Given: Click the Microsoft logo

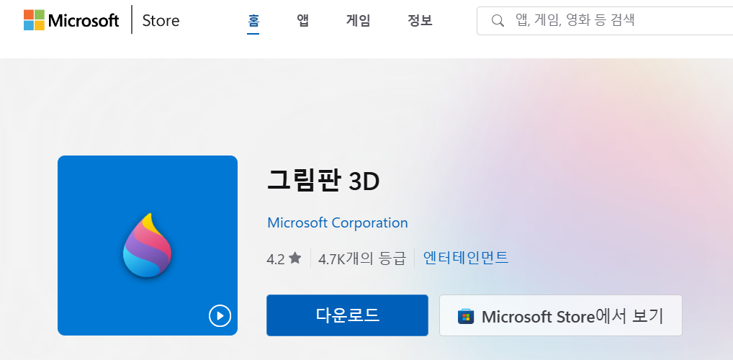Looking at the screenshot, I should 71,20.
